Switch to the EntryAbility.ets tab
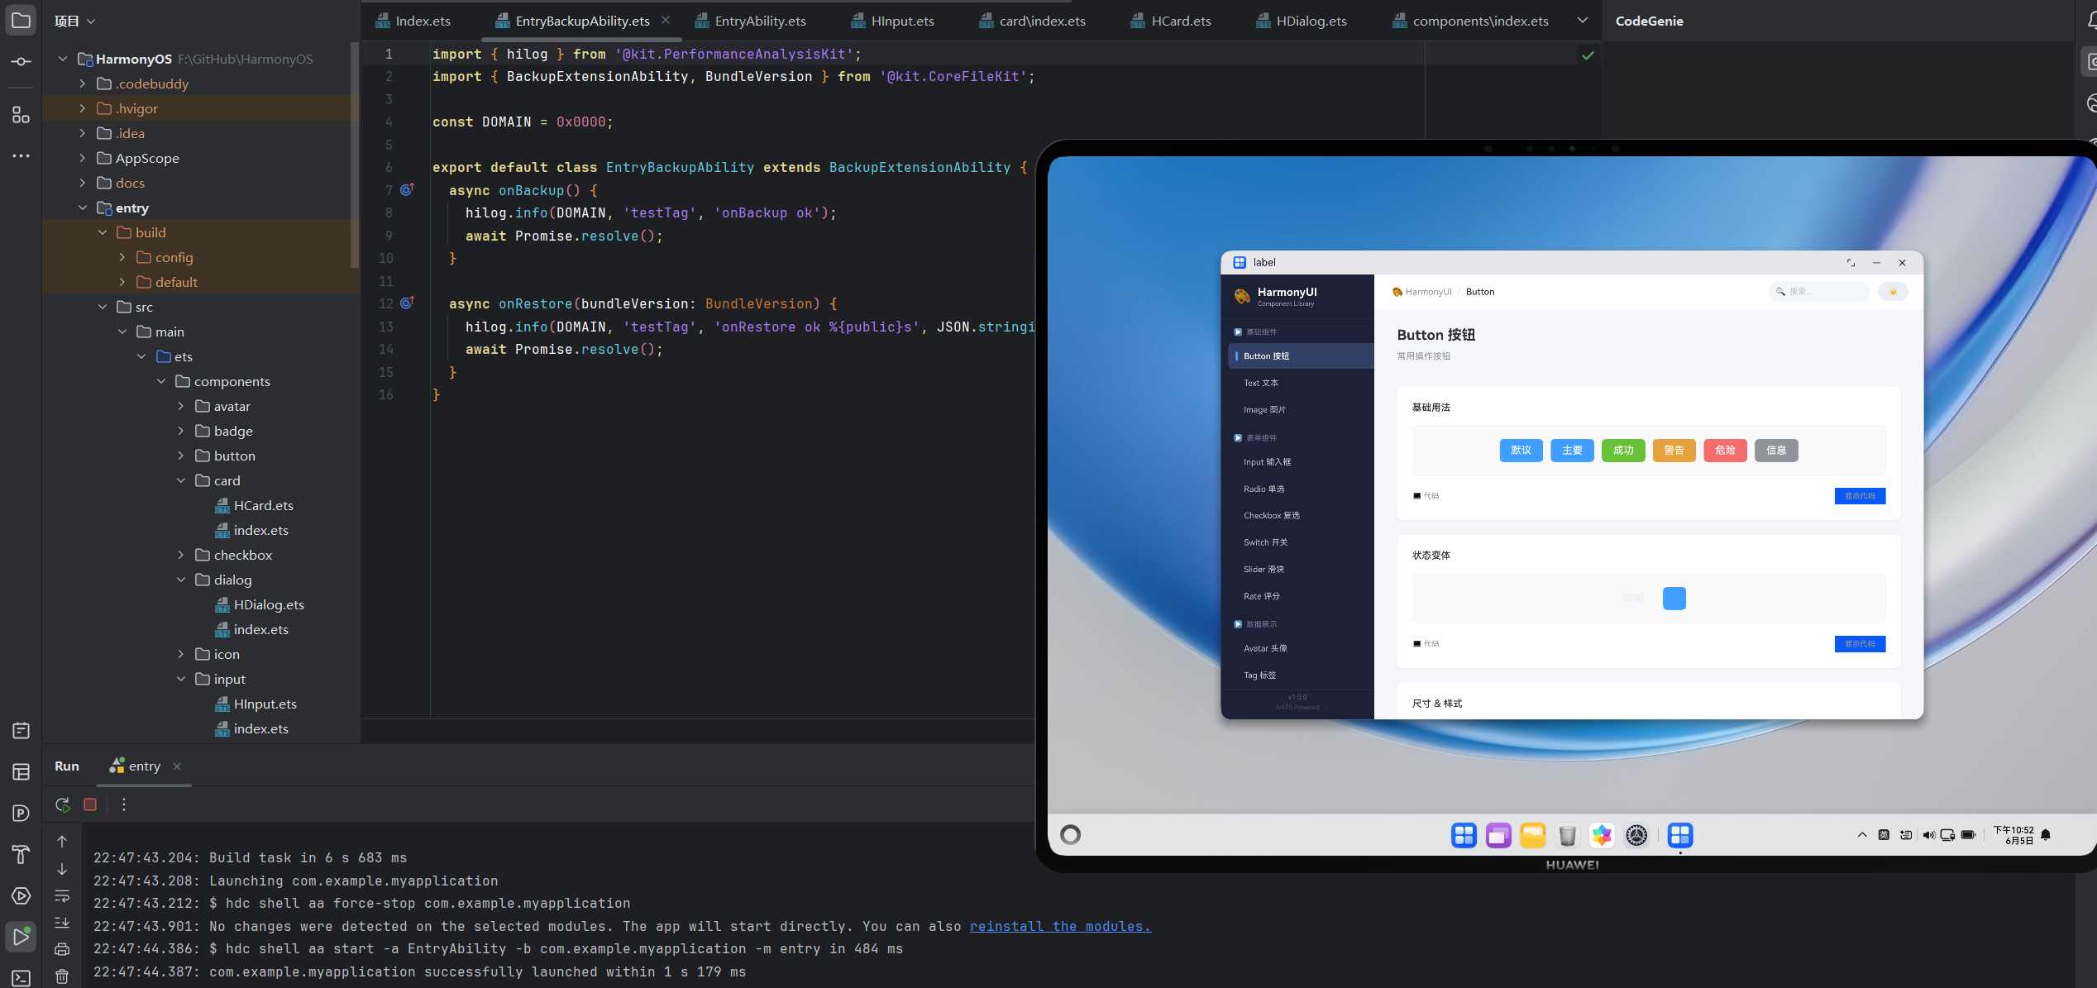Image resolution: width=2097 pixels, height=988 pixels. point(751,21)
